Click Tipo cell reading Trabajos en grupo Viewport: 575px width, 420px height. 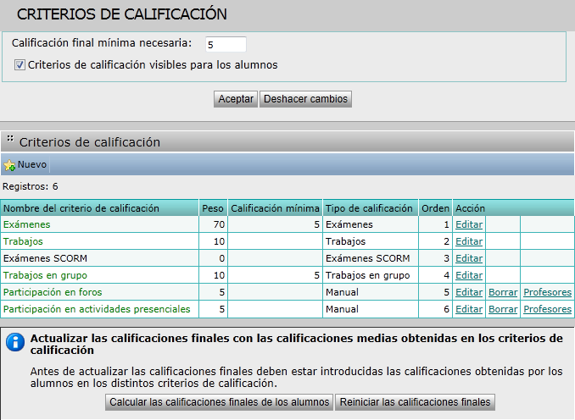tap(367, 275)
